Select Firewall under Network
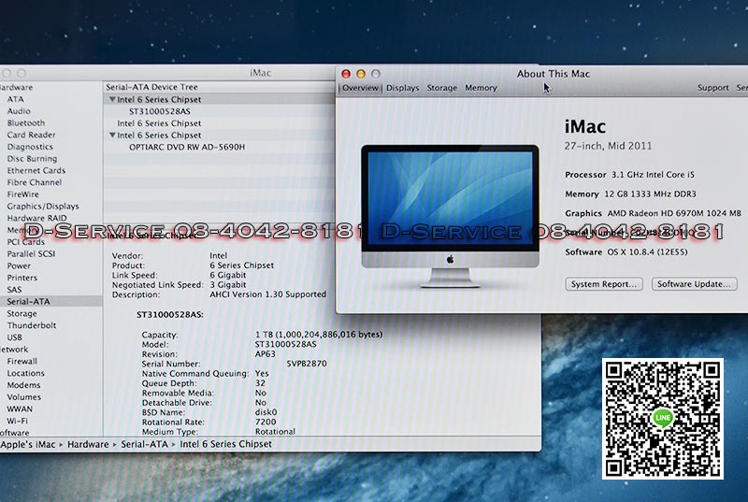748x502 pixels. 22,362
